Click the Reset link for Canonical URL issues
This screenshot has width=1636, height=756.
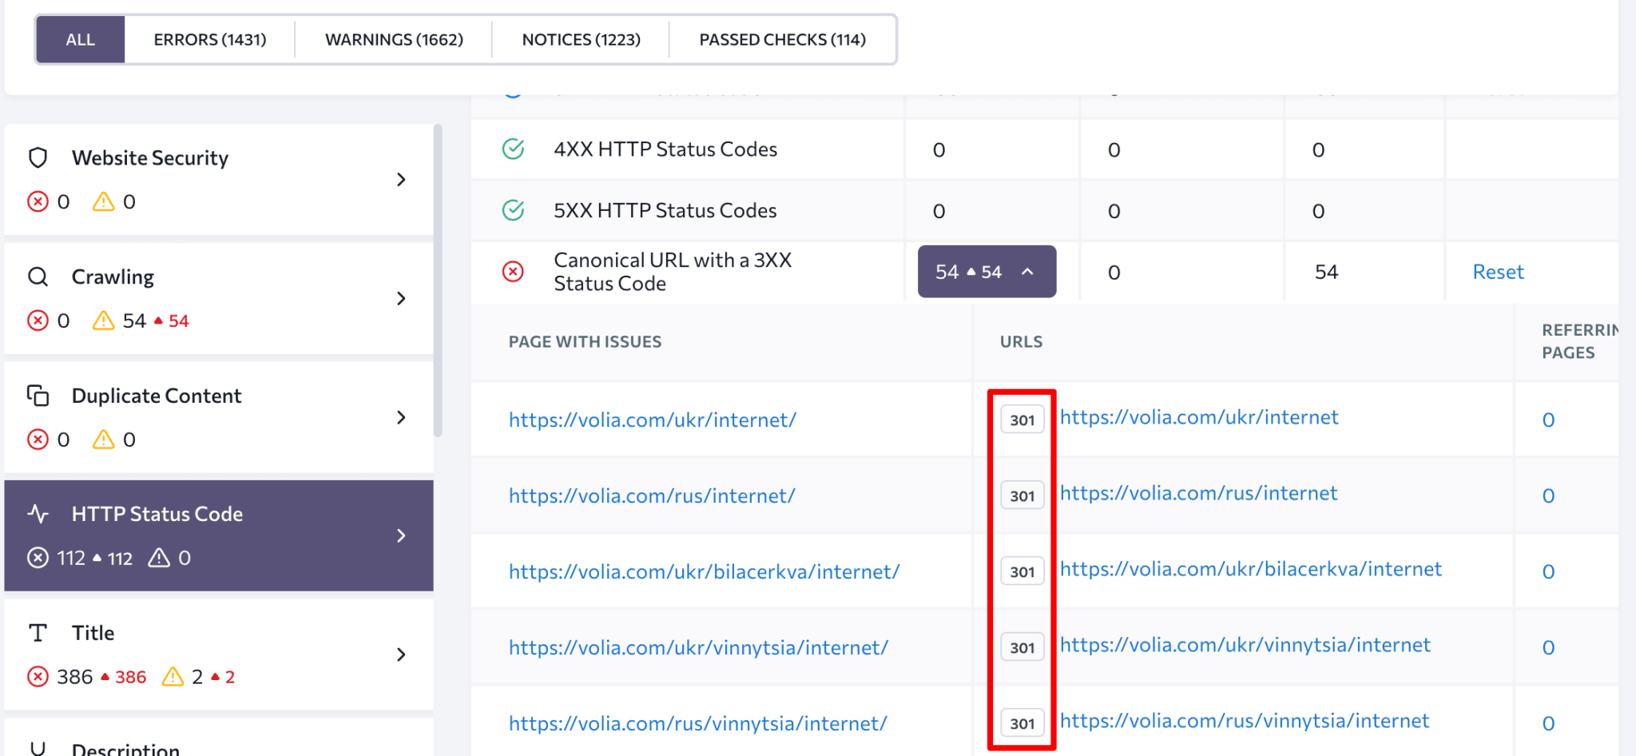(1498, 271)
